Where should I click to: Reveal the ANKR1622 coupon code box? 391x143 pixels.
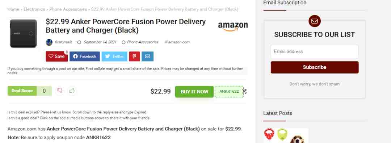pos(229,91)
